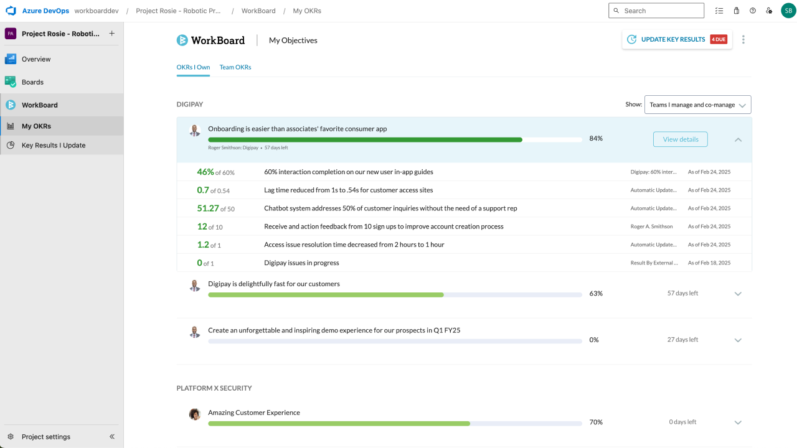Open the help question mark icon
Viewport: 797px width, 448px height.
[753, 11]
